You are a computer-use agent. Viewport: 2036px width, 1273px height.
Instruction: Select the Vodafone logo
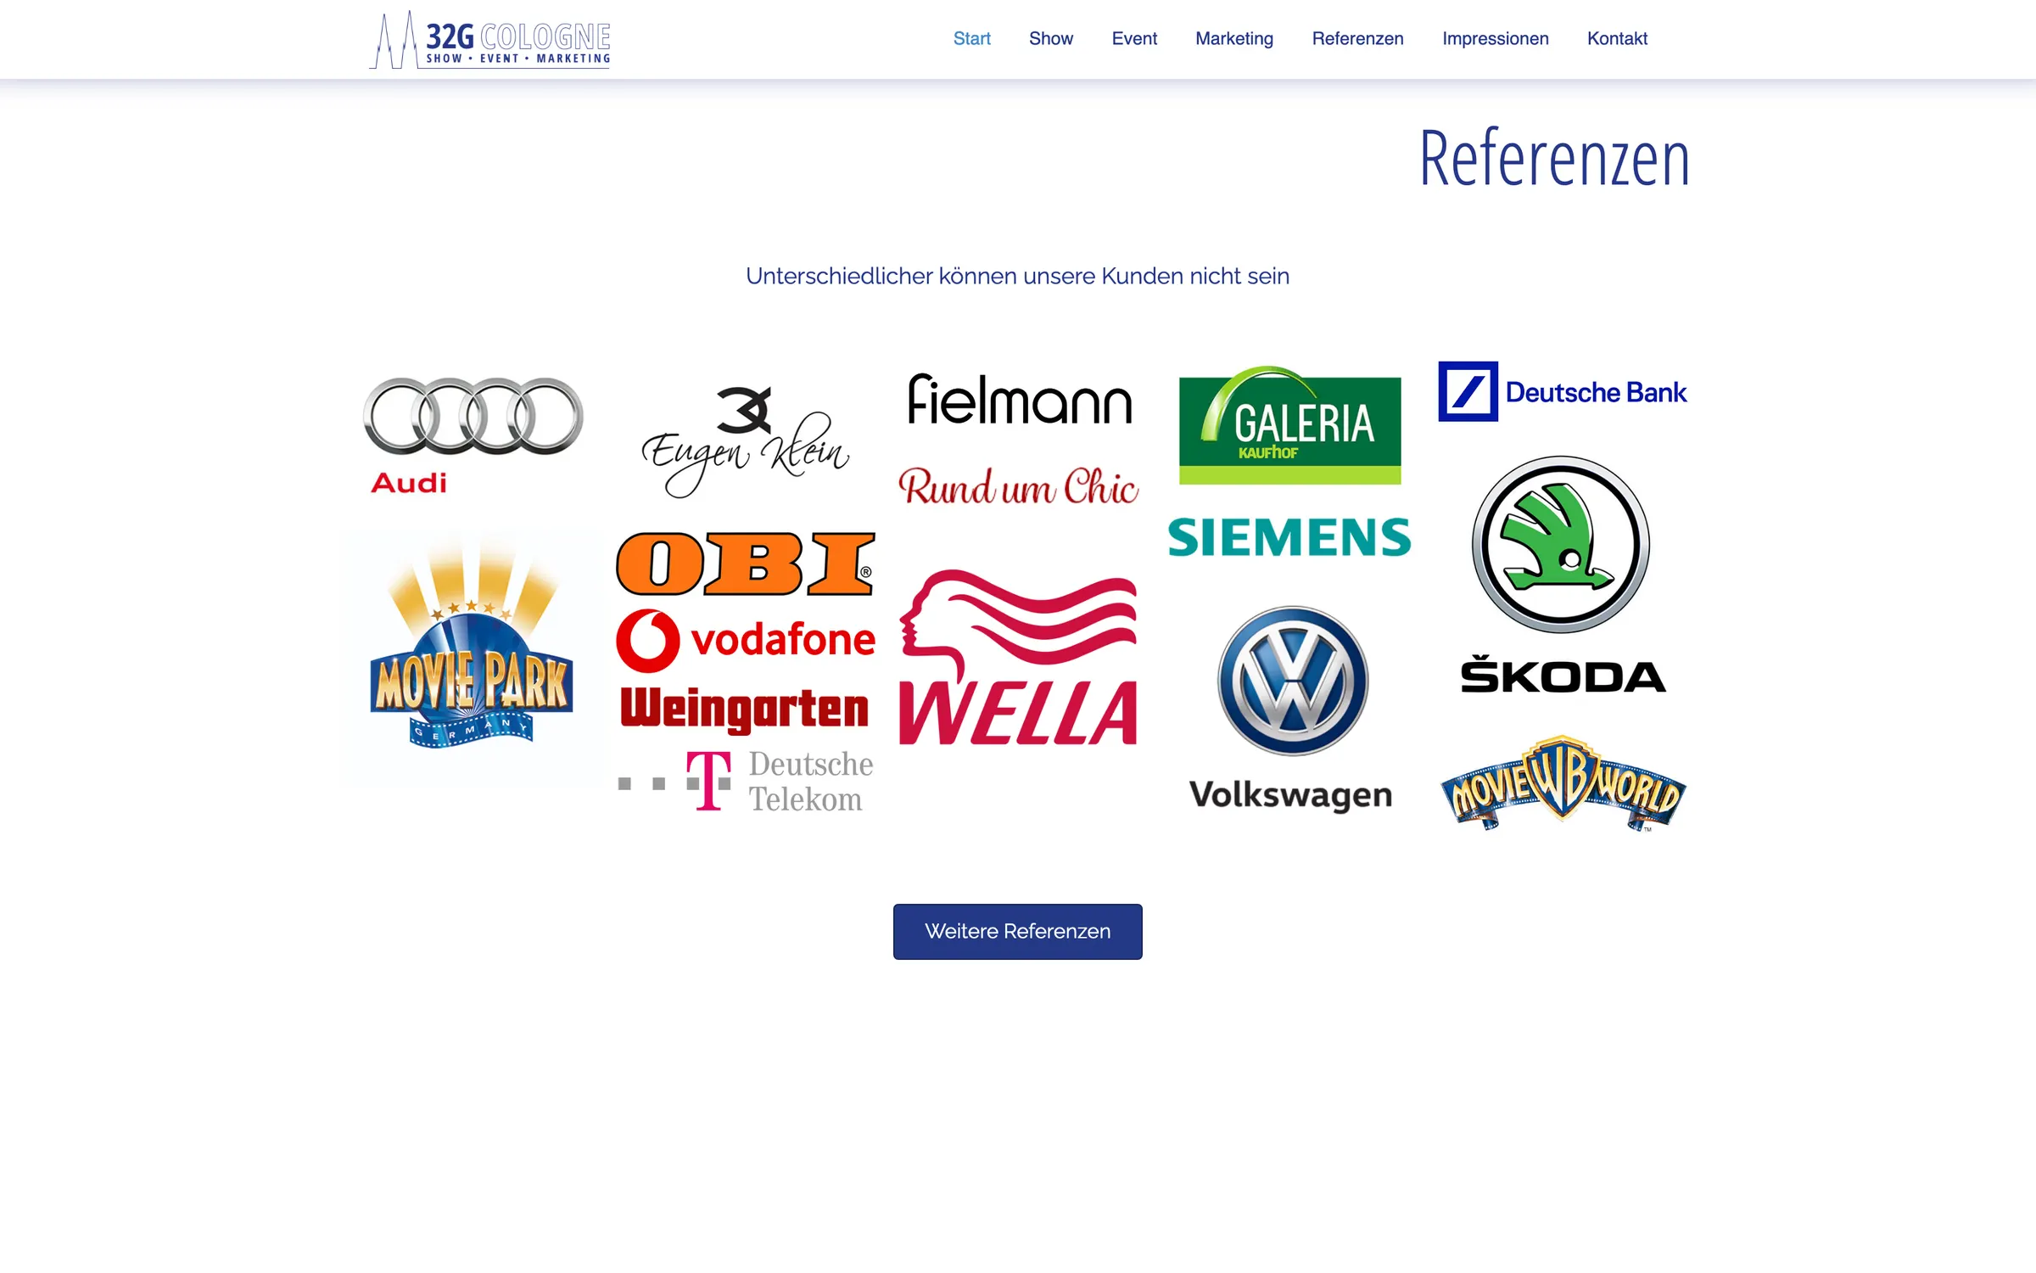coord(745,639)
